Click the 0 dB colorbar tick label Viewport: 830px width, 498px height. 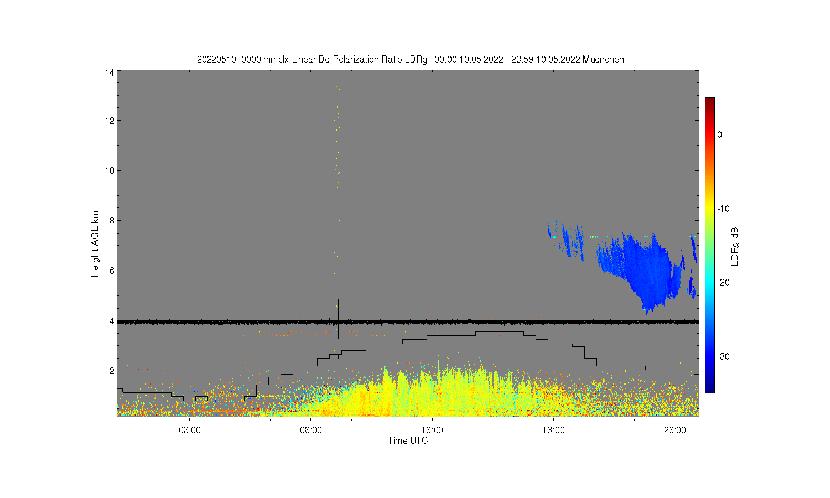click(x=719, y=134)
